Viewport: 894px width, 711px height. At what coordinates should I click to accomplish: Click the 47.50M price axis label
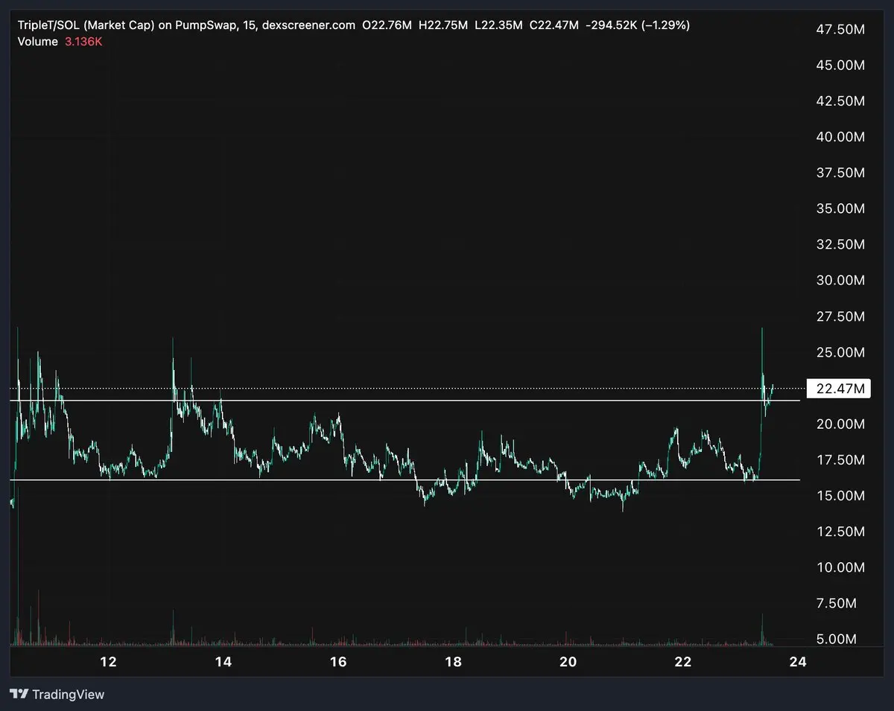(840, 29)
